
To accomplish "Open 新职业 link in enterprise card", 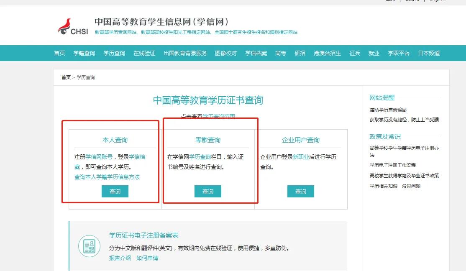I will point(301,157).
